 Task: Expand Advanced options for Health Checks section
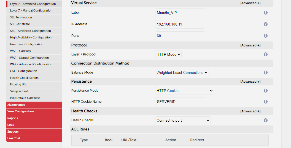click(x=250, y=111)
